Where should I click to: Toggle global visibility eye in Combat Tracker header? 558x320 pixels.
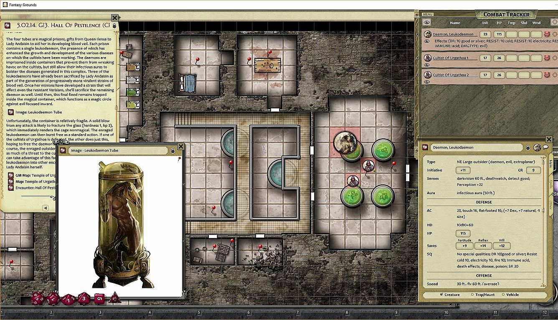click(x=427, y=22)
